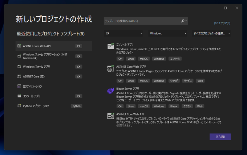Click Web tag under ASP.NET Core Web アプリ

point(200,81)
